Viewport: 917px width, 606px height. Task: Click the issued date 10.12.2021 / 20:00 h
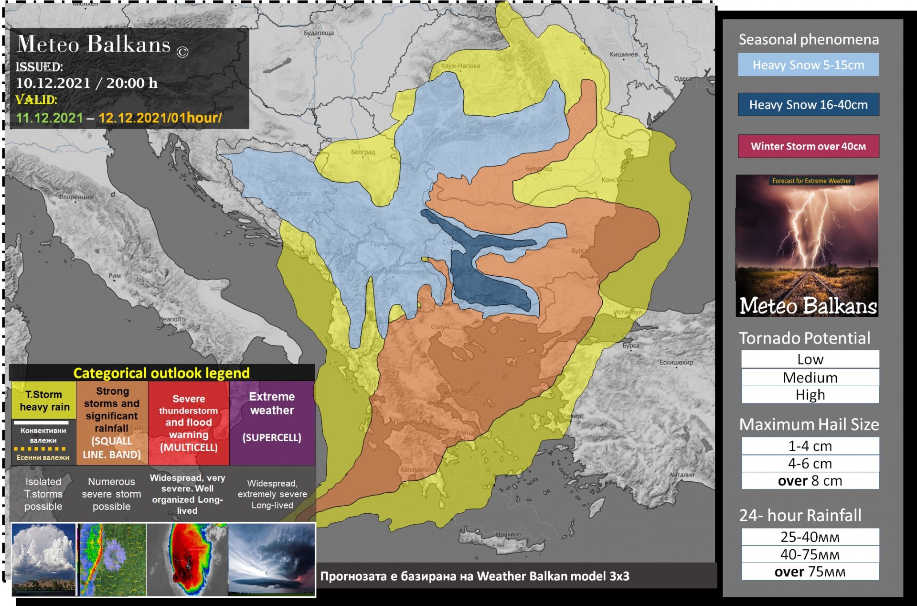pyautogui.click(x=86, y=83)
